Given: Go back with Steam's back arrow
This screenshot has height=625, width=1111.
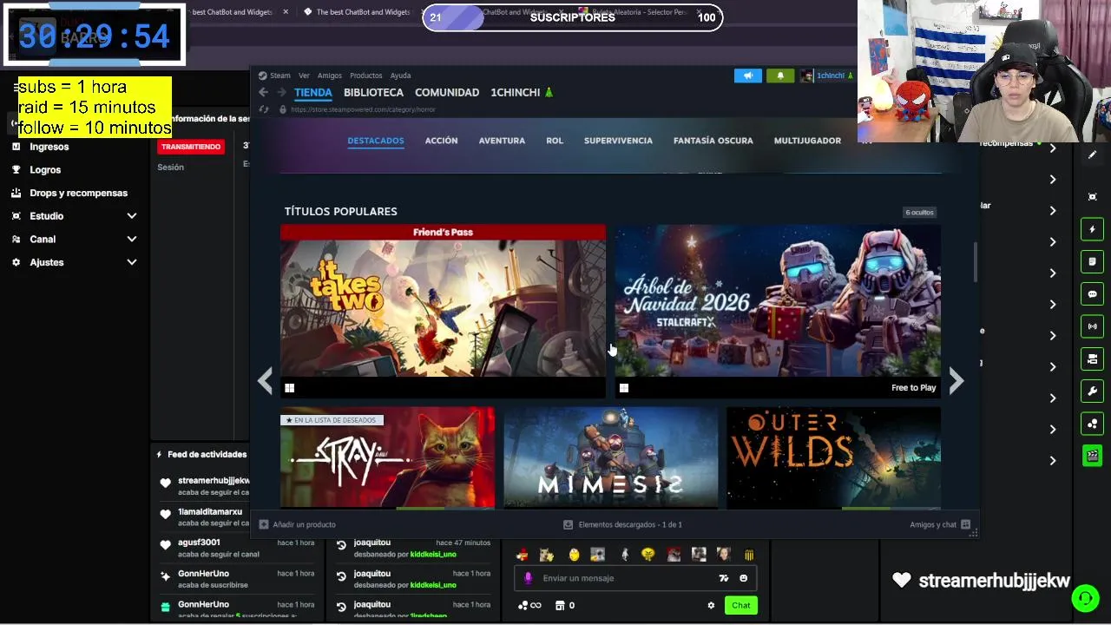Looking at the screenshot, I should click(263, 93).
